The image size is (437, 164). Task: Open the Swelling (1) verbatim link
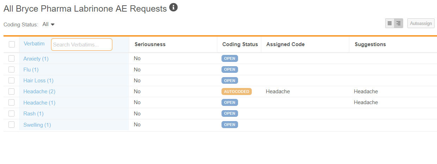[37, 125]
